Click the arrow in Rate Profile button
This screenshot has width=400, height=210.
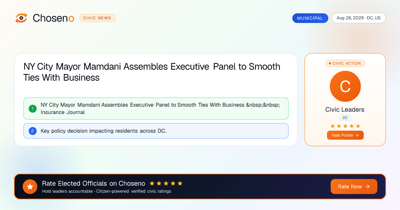357,135
